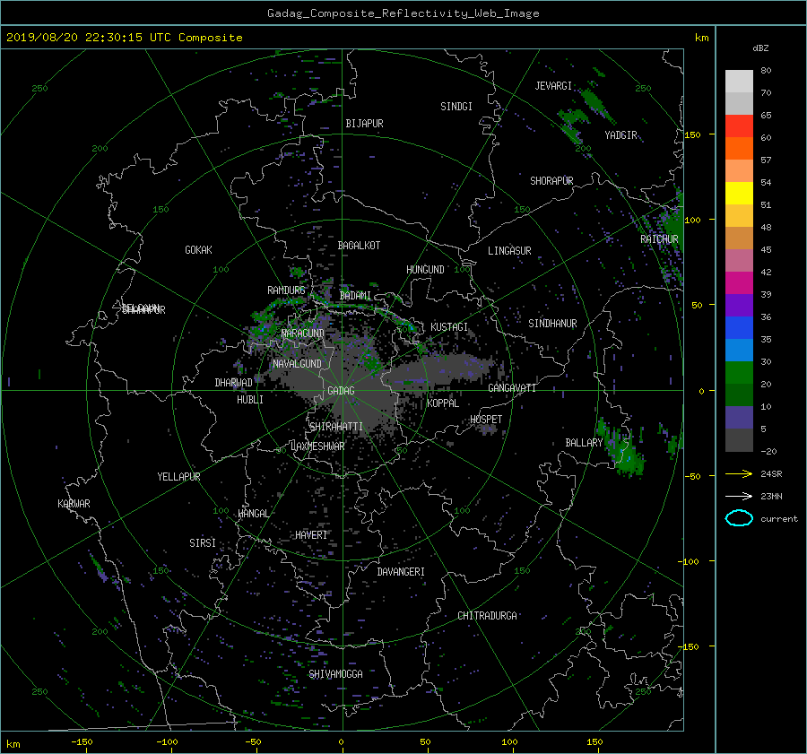Click the km unit label at bottom left
The height and width of the screenshot is (754, 807).
(13, 744)
